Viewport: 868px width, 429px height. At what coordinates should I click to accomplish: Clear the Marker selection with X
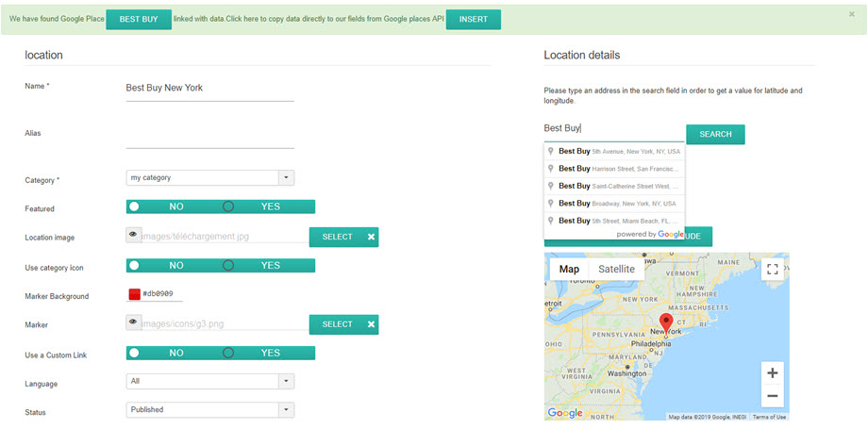[x=372, y=324]
